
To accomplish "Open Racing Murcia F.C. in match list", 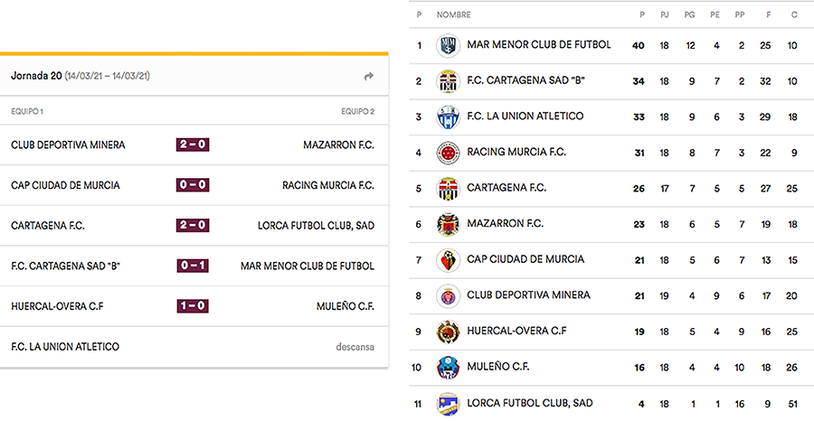I will (327, 185).
